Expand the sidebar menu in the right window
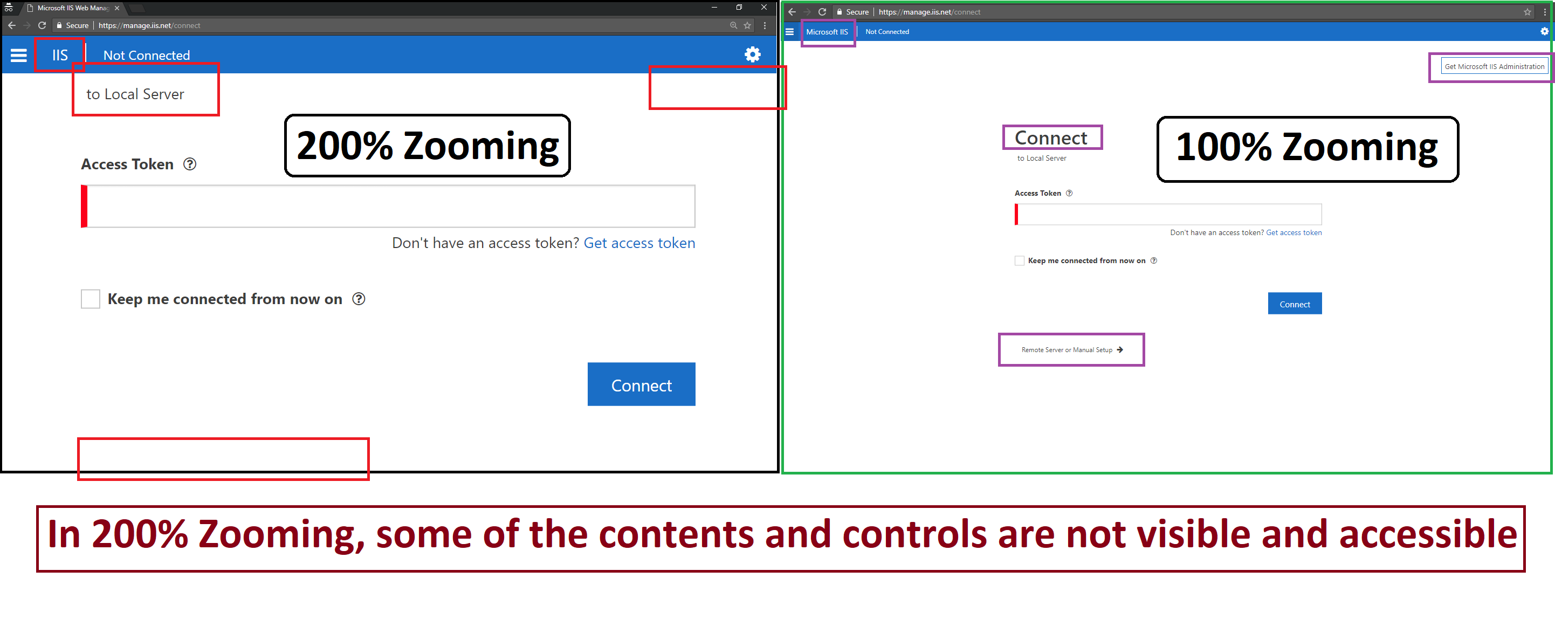The image size is (1555, 619). (789, 31)
